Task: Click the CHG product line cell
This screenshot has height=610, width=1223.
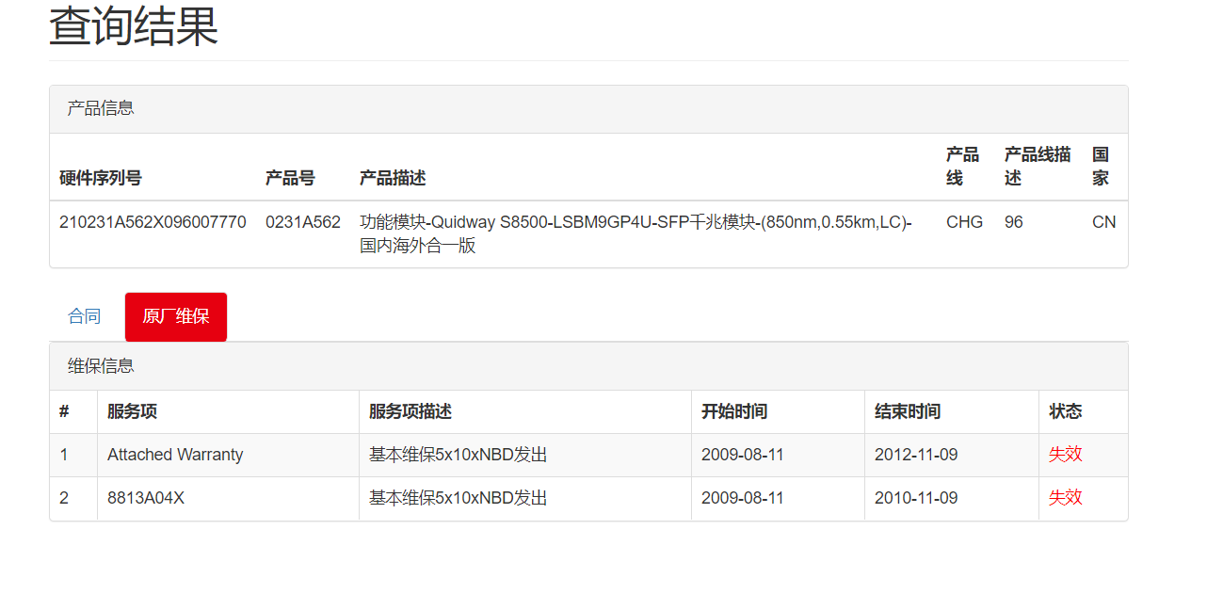Action: coord(964,222)
